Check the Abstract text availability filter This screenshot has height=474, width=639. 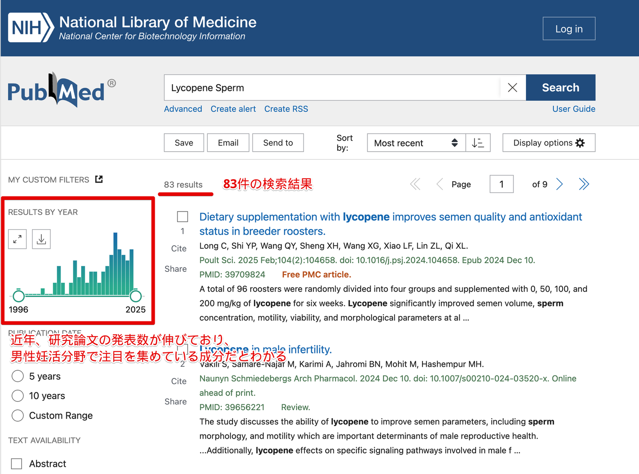pos(16,464)
